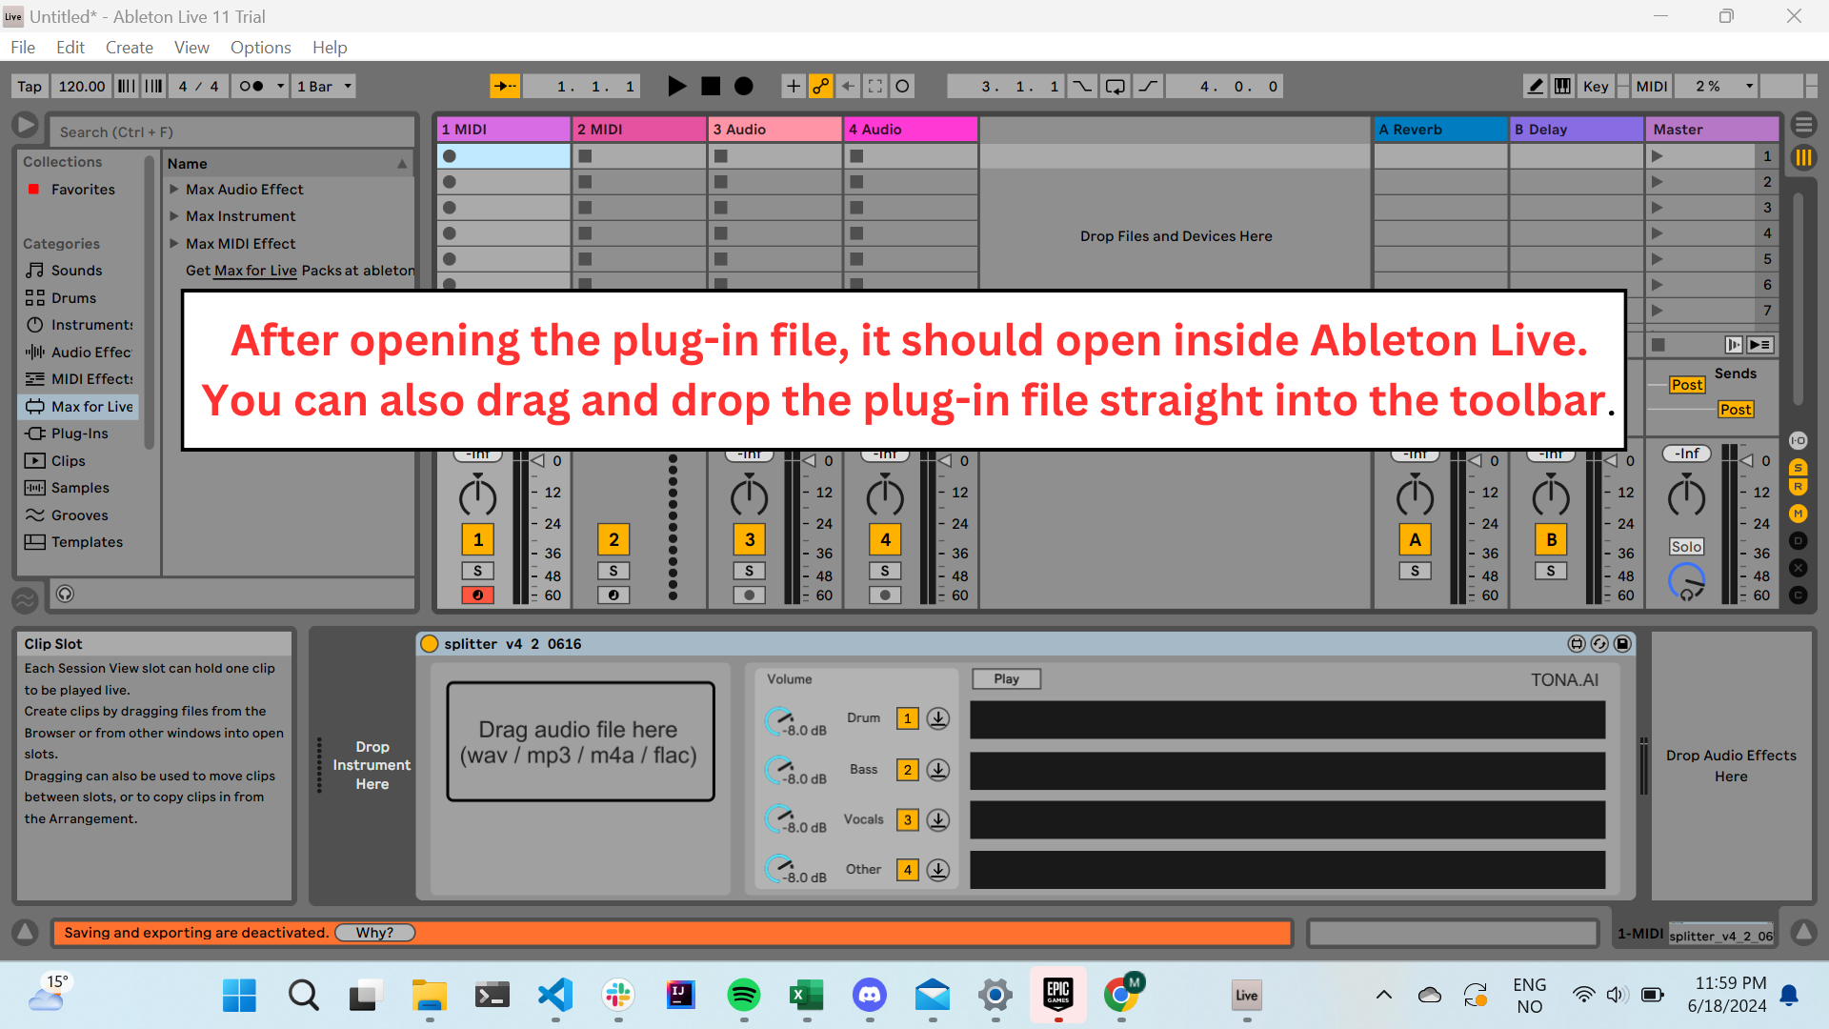Click the tempo 120.00 field
The height and width of the screenshot is (1029, 1829).
82,86
